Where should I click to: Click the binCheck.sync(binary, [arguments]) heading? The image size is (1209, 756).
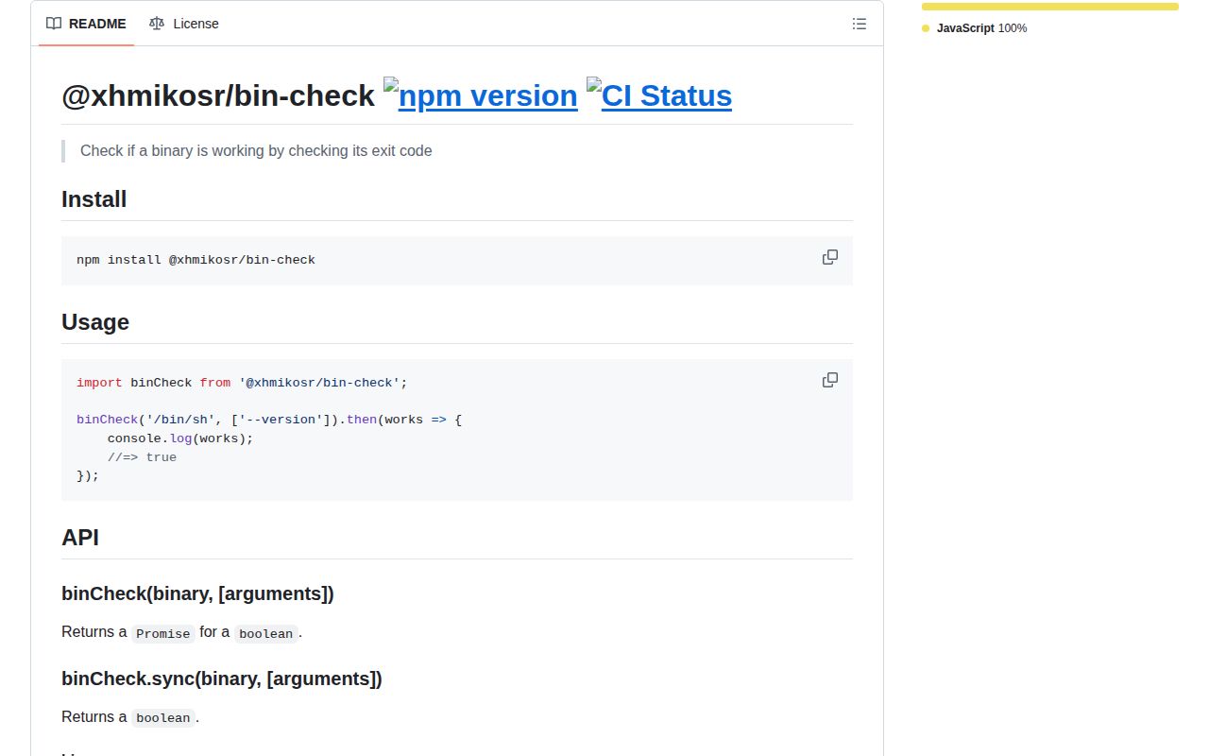click(x=222, y=679)
